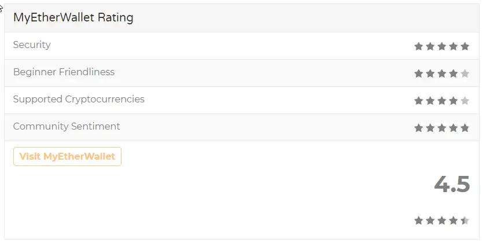The image size is (483, 243).
Task: Select the Beginner Friendliness label
Action: [x=64, y=72]
